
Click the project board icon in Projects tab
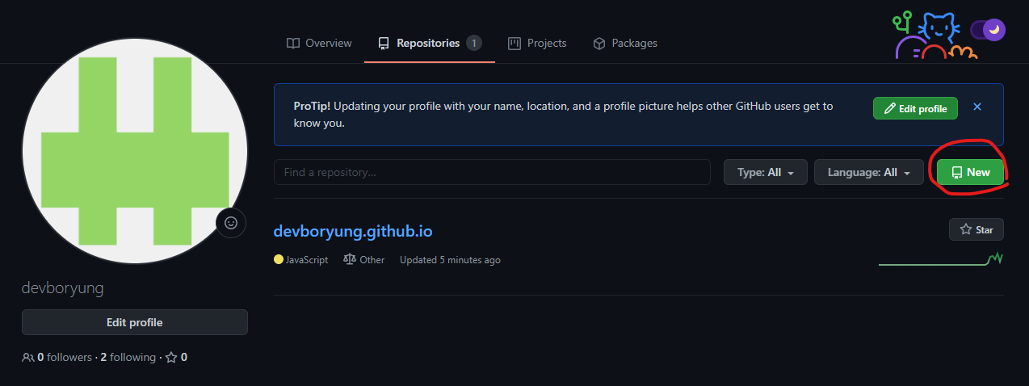point(514,43)
